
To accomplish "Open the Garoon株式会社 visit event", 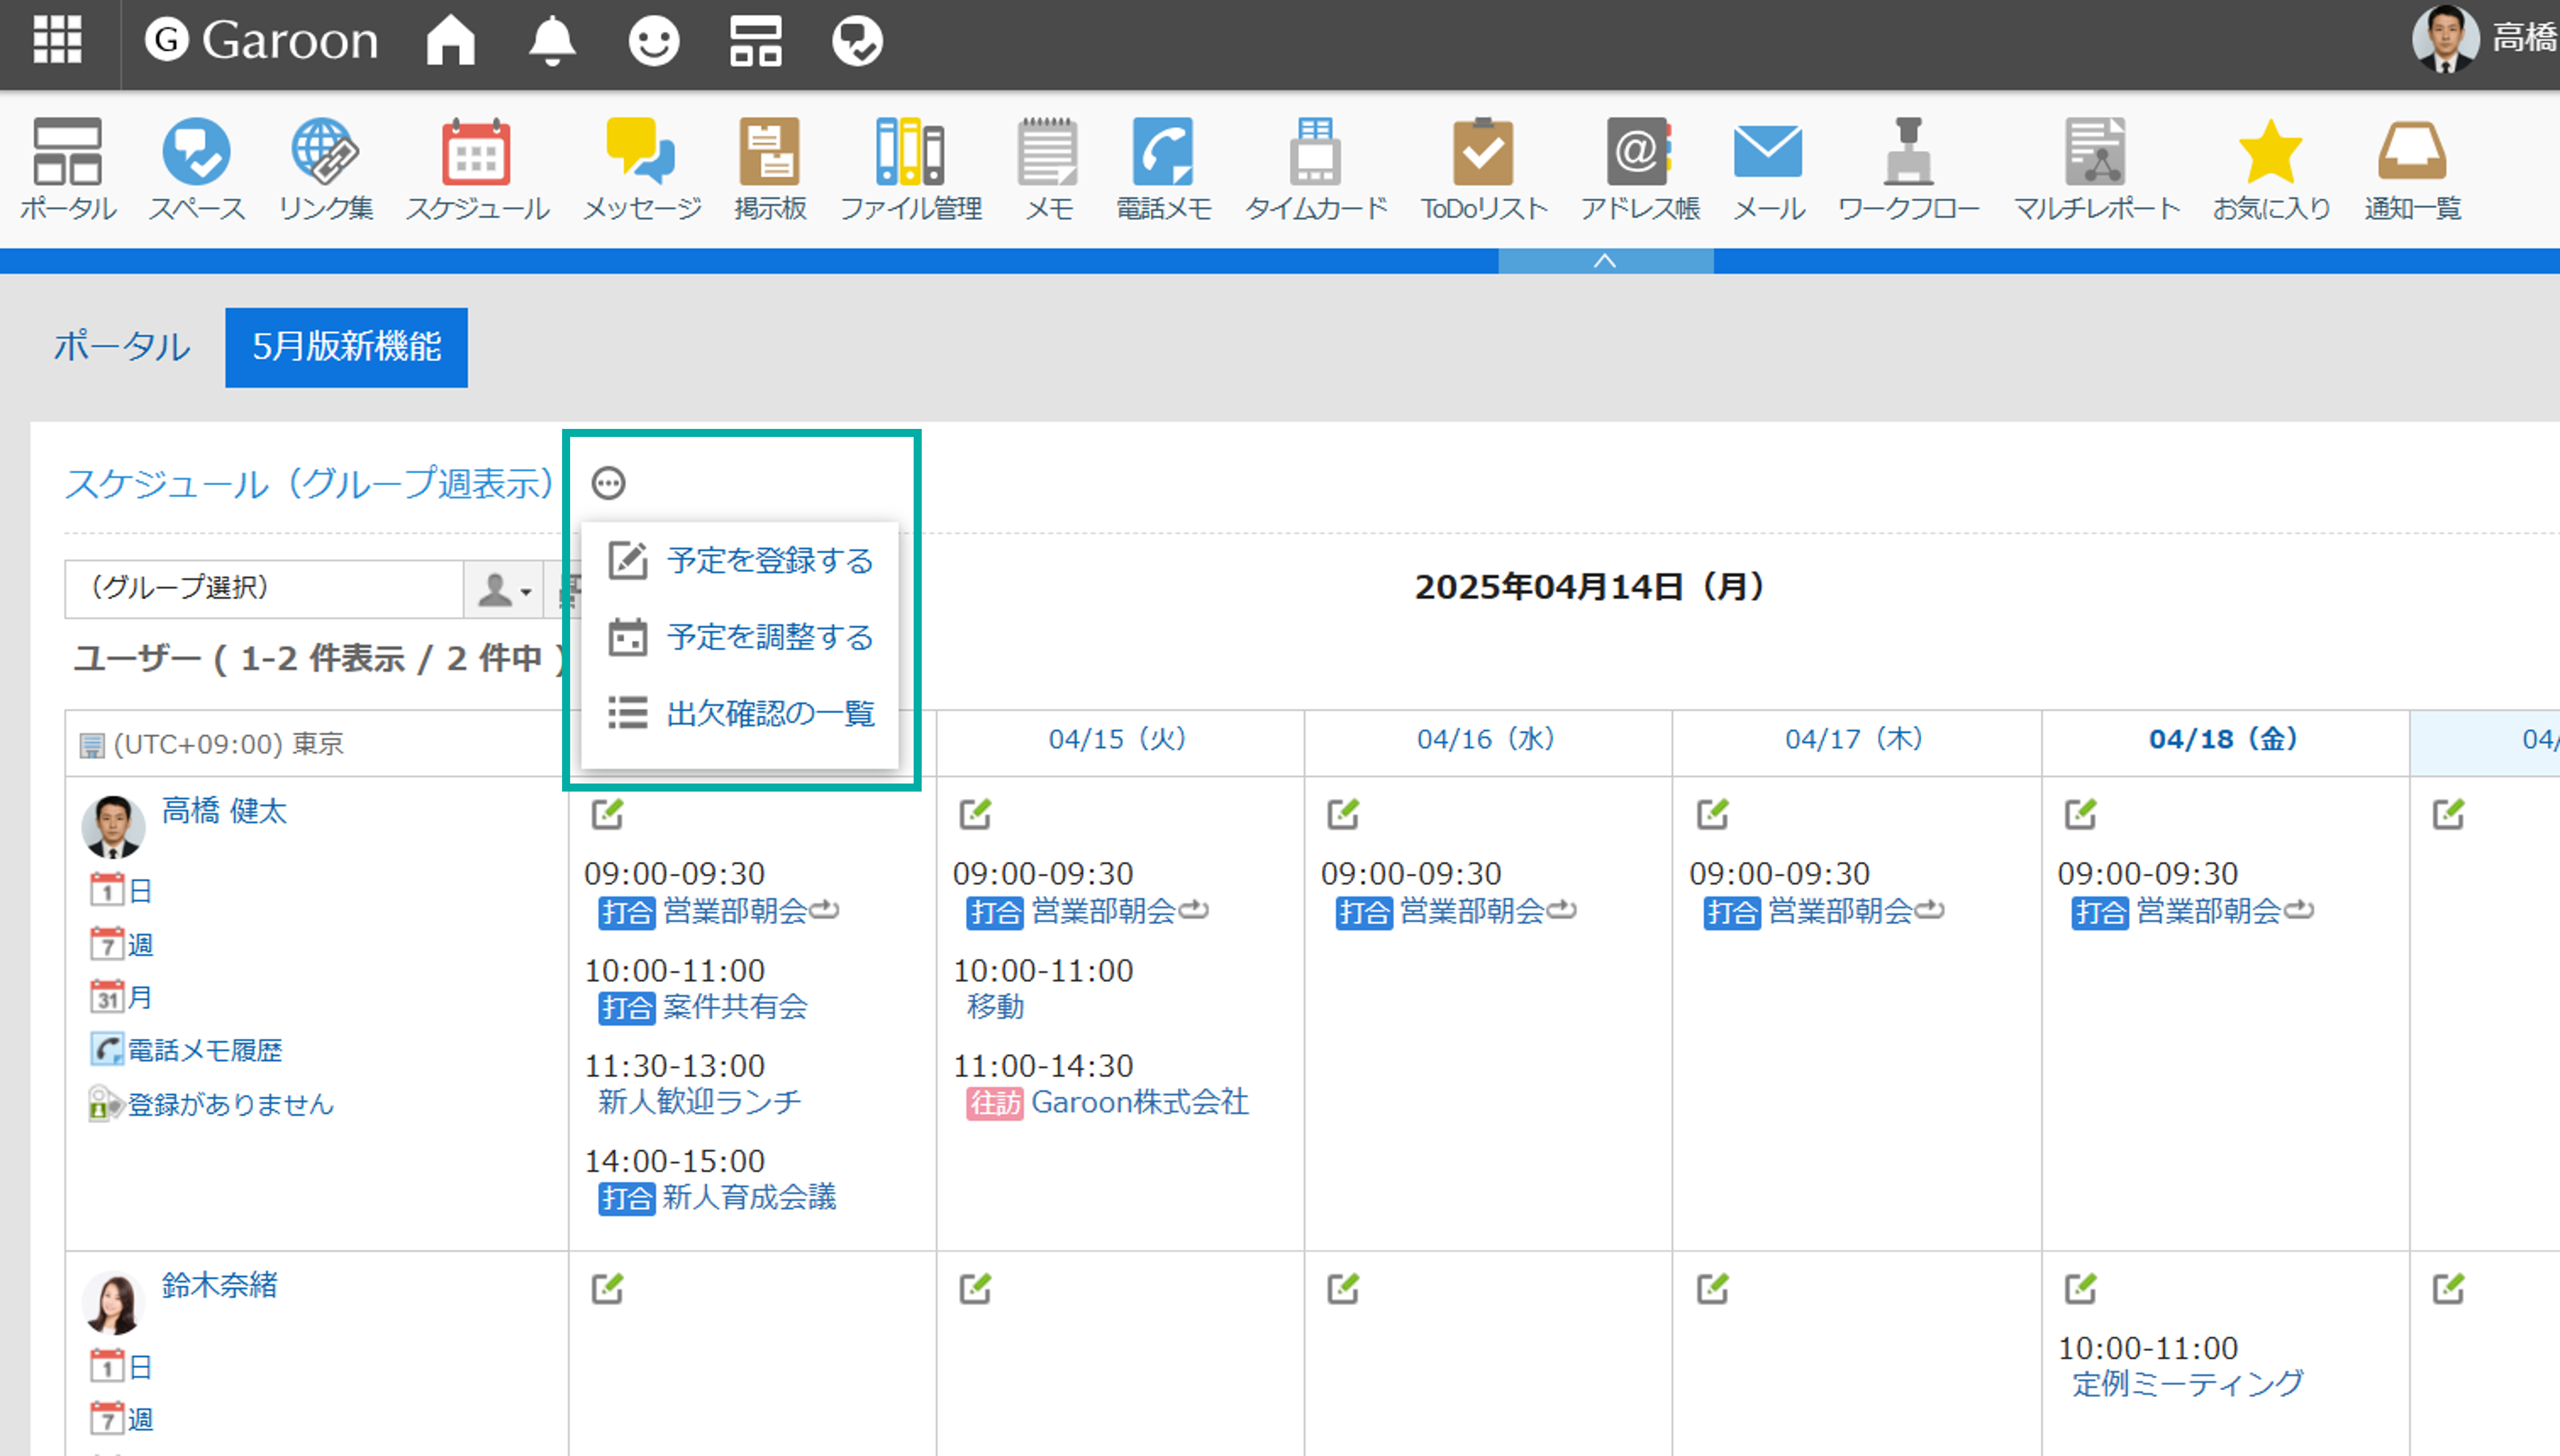I will [1140, 1101].
